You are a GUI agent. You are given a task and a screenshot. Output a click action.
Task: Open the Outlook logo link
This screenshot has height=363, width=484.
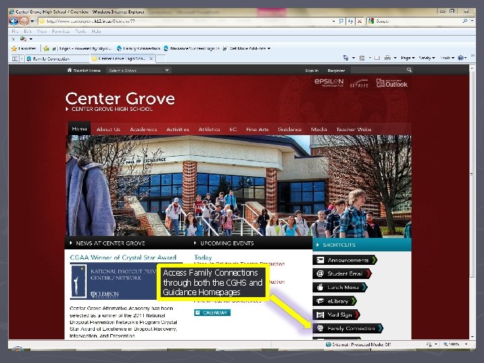392,83
